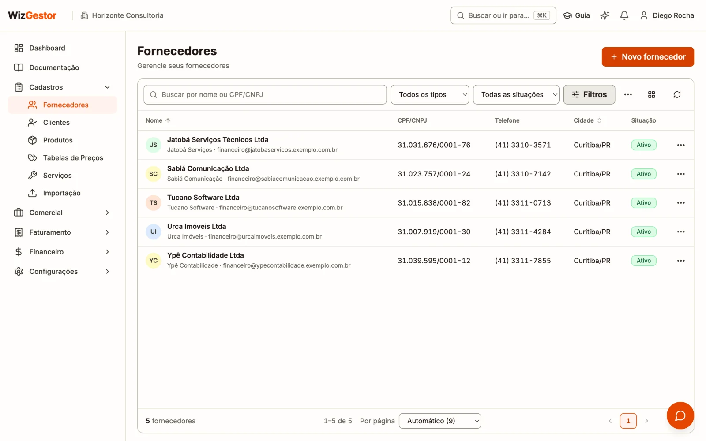Image resolution: width=706 pixels, height=441 pixels.
Task: Open the AI sparkle assistant icon
Action: coord(605,15)
